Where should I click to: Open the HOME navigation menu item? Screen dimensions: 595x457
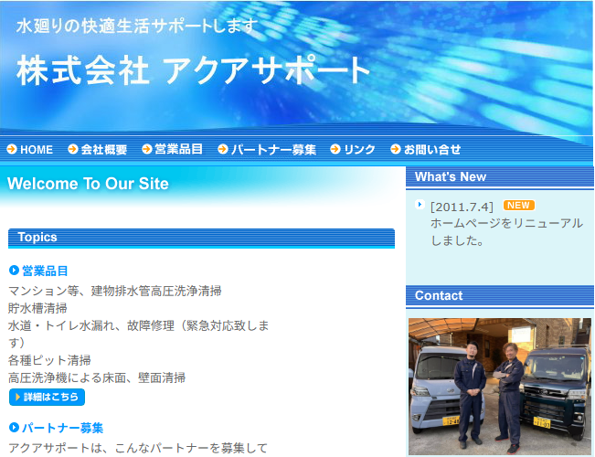[37, 149]
